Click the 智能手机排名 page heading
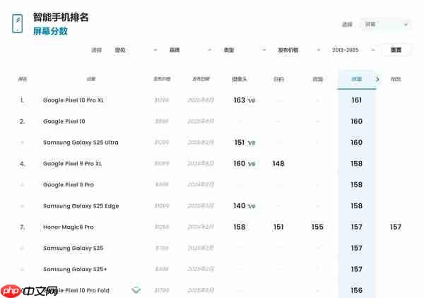Screen dimensions: 424x298 (61, 17)
